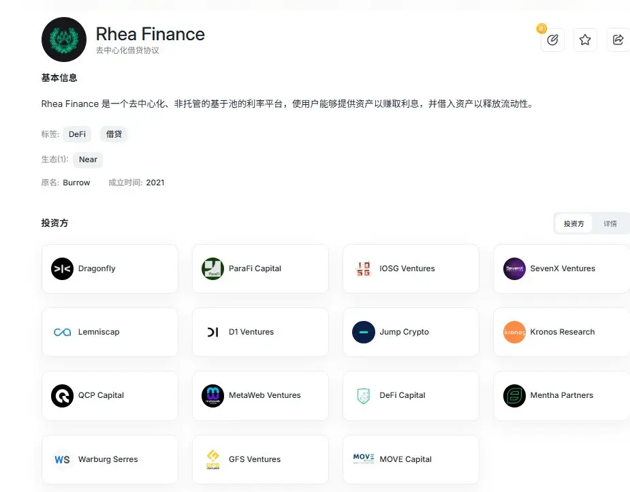The width and height of the screenshot is (630, 492).
Task: Click the DeFi Capital shield logo
Action: click(x=363, y=396)
